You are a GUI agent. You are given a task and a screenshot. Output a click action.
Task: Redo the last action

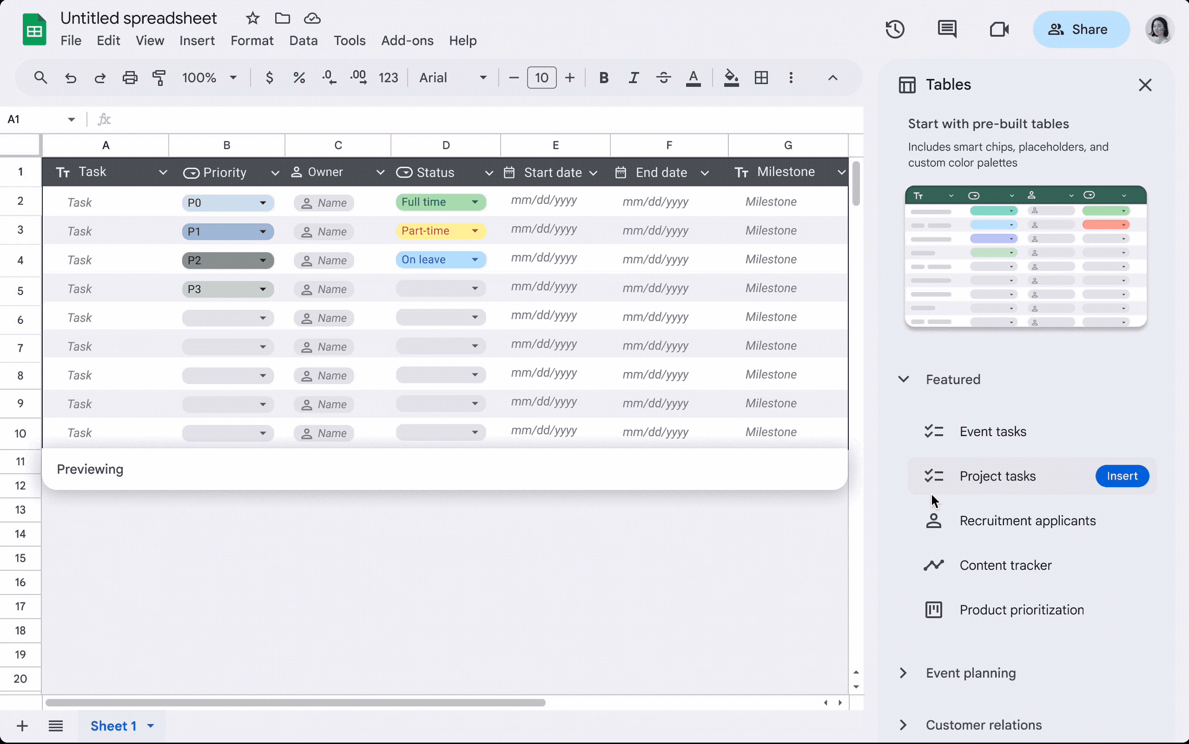click(x=100, y=78)
